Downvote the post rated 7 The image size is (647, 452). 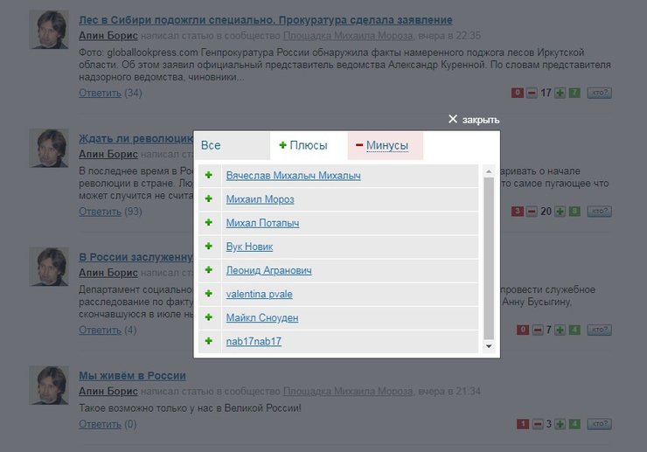click(537, 330)
